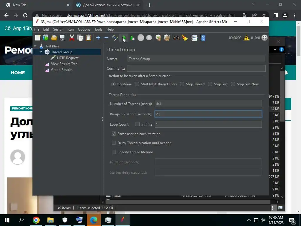
Task: Open Chrome from the Windows taskbar
Action: click(x=36, y=220)
